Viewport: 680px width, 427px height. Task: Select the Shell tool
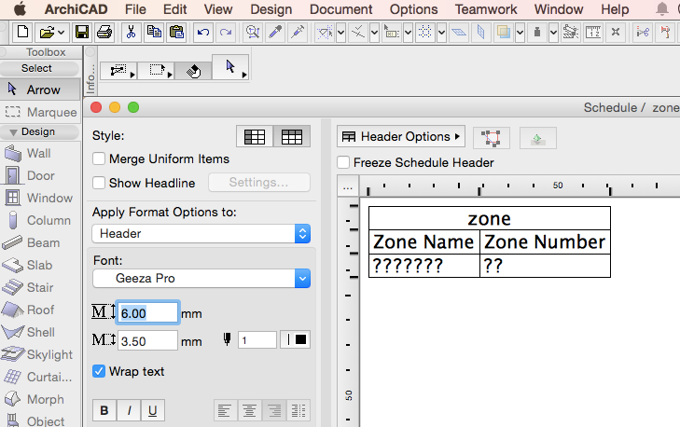pyautogui.click(x=40, y=332)
